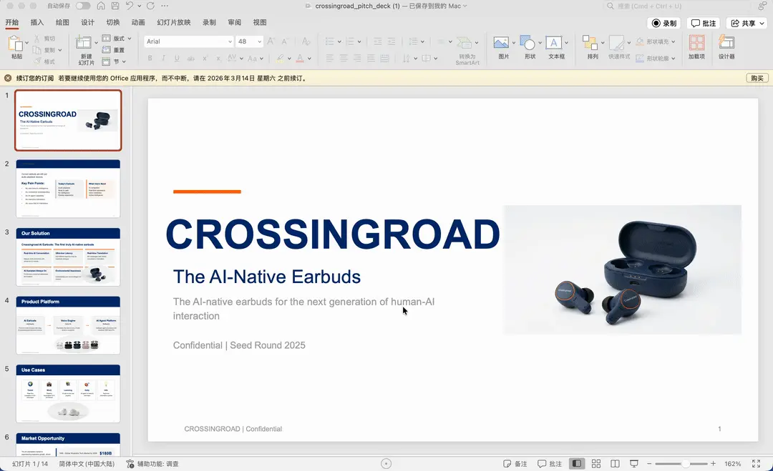Switch to the 动画 tab
This screenshot has width=773, height=471.
click(138, 23)
